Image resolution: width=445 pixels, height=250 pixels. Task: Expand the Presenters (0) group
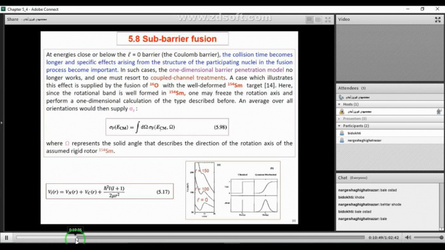[x=339, y=119]
